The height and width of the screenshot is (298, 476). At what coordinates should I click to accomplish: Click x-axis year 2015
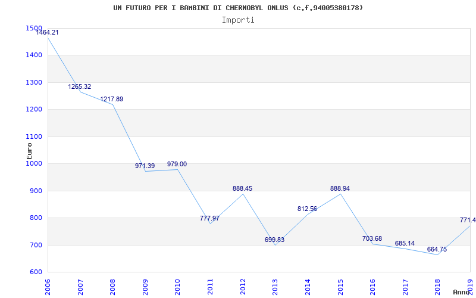340,287
